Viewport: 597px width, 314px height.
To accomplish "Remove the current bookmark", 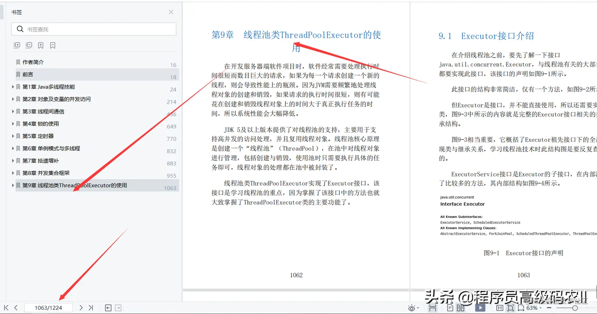I will tap(53, 45).
